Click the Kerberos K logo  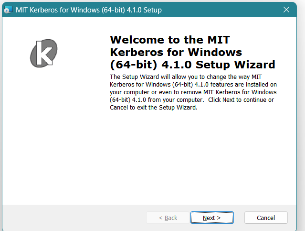click(x=44, y=53)
